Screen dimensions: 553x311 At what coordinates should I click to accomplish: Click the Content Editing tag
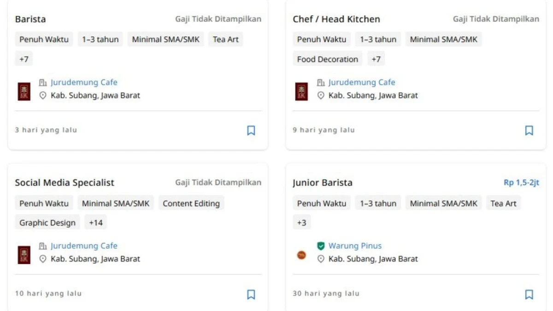point(191,203)
